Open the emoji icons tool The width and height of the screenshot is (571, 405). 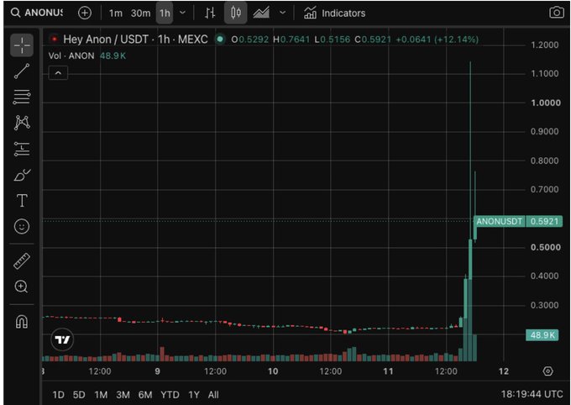(22, 226)
